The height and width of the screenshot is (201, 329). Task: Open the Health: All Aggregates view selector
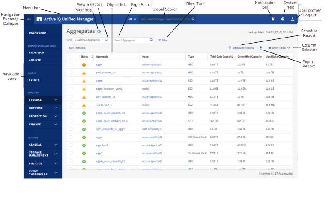point(92,40)
